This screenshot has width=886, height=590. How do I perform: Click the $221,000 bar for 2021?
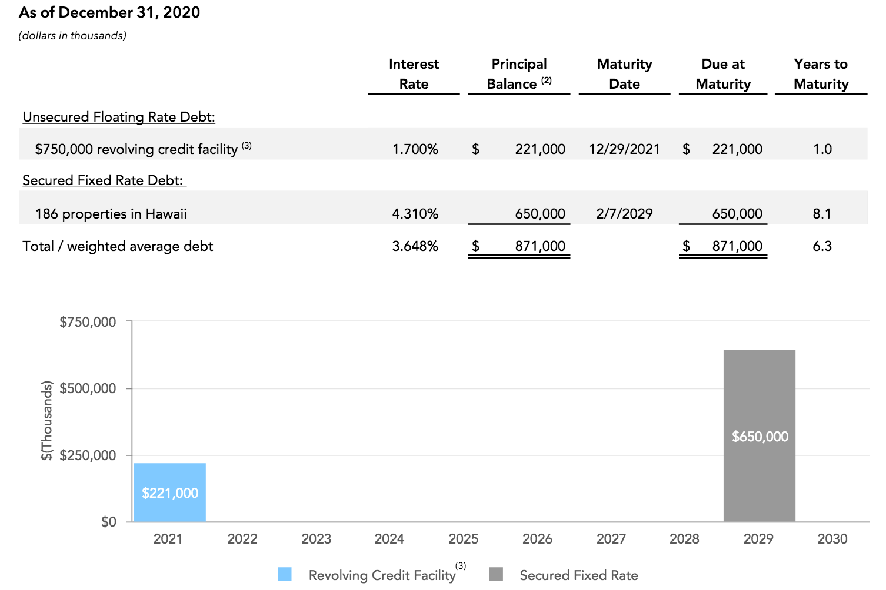click(170, 492)
